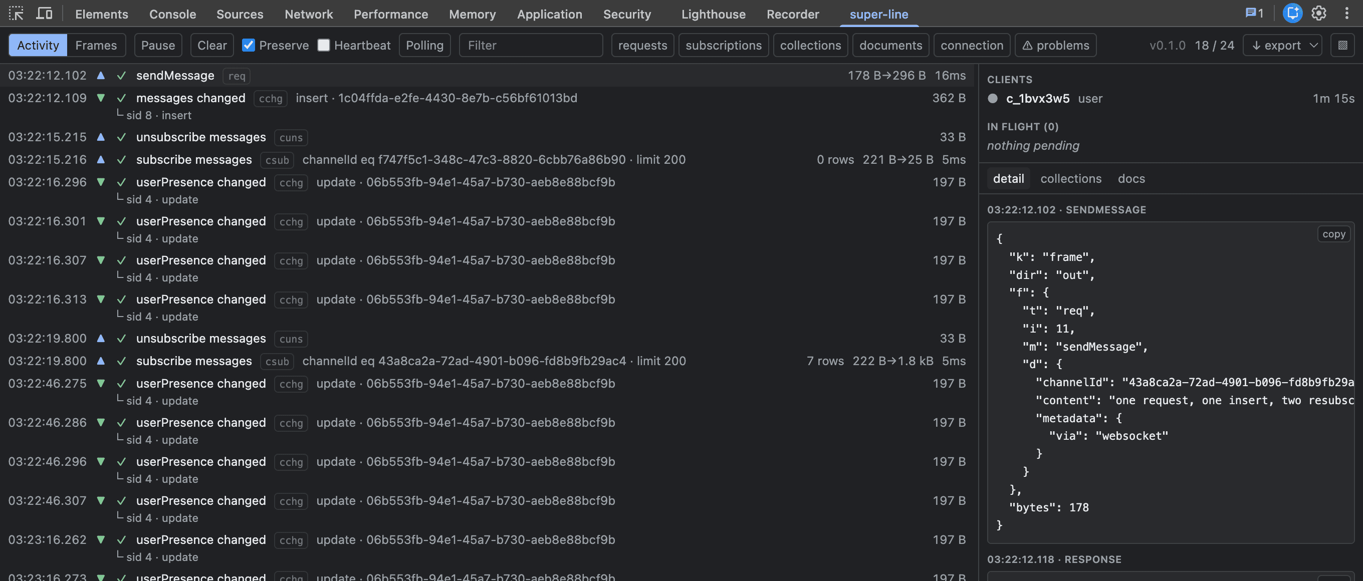
Task: Click the blue AI assistance icon
Action: click(x=1292, y=14)
